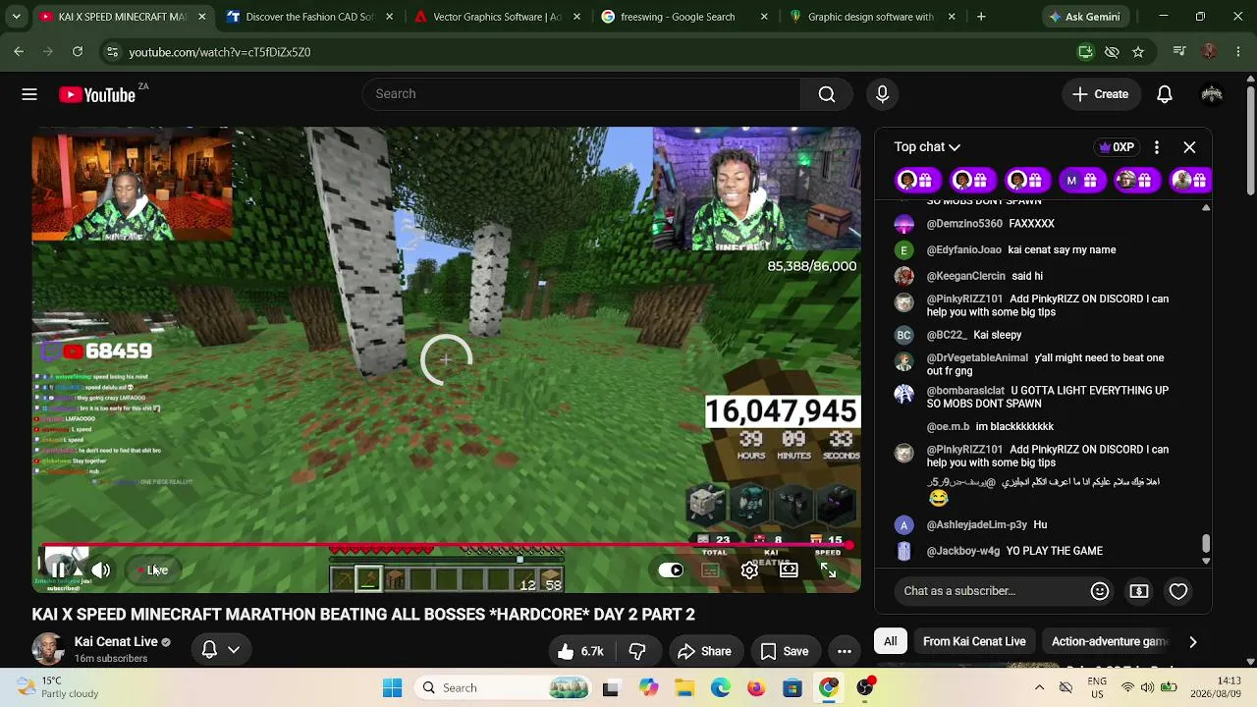Go back to the previous page
The image size is (1257, 707).
(x=19, y=52)
